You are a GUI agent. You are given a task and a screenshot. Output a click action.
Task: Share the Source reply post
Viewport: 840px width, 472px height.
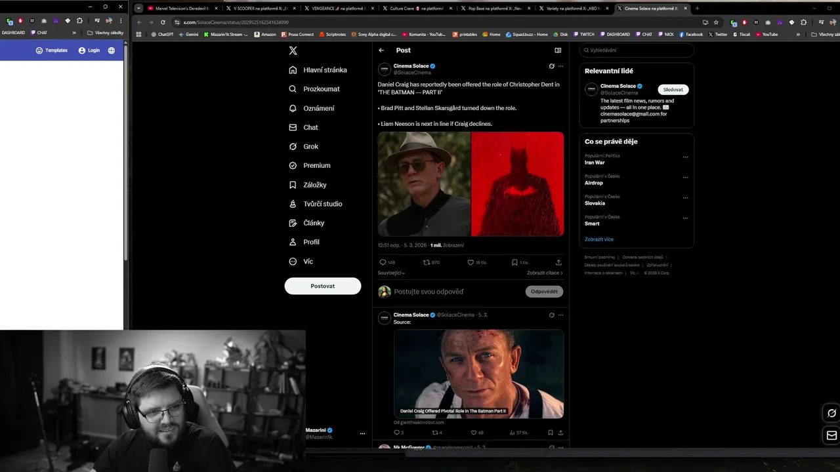tap(560, 433)
